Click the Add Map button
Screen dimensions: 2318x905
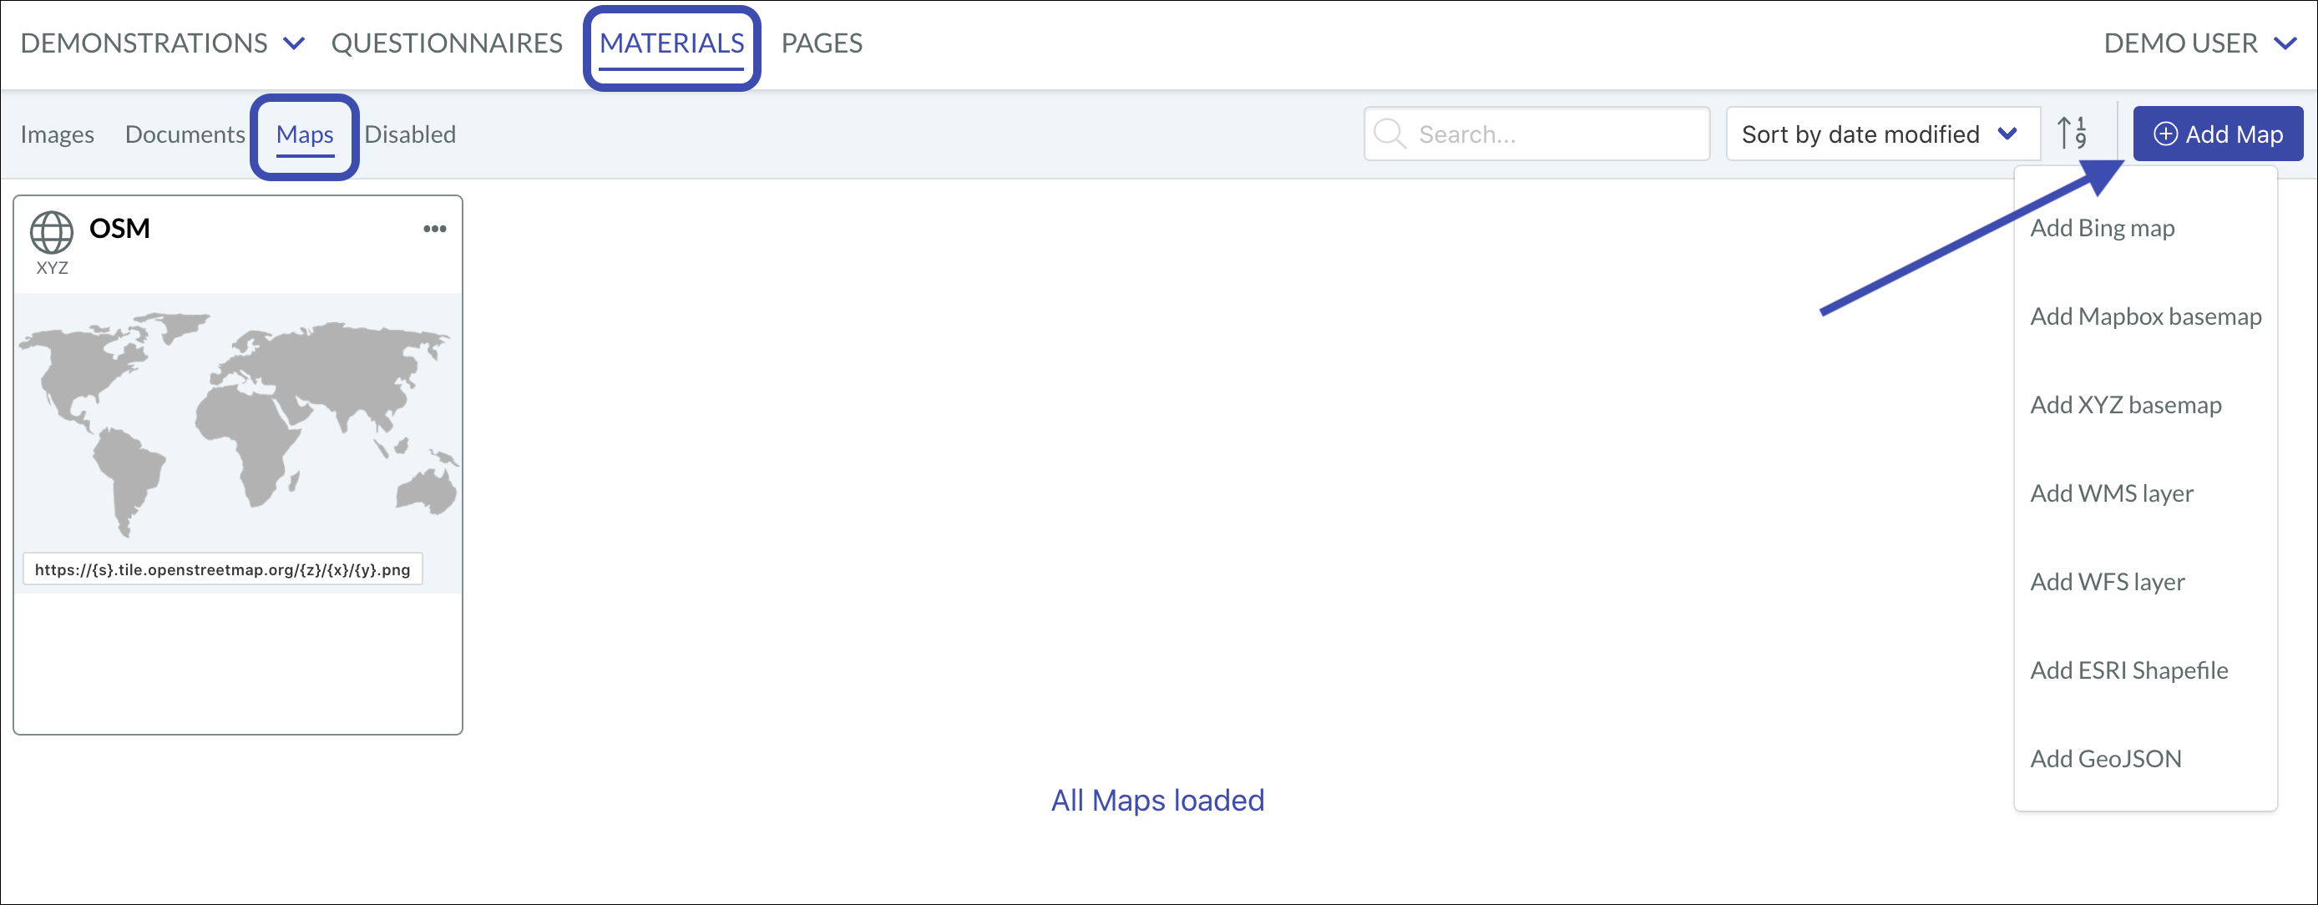point(2217,134)
